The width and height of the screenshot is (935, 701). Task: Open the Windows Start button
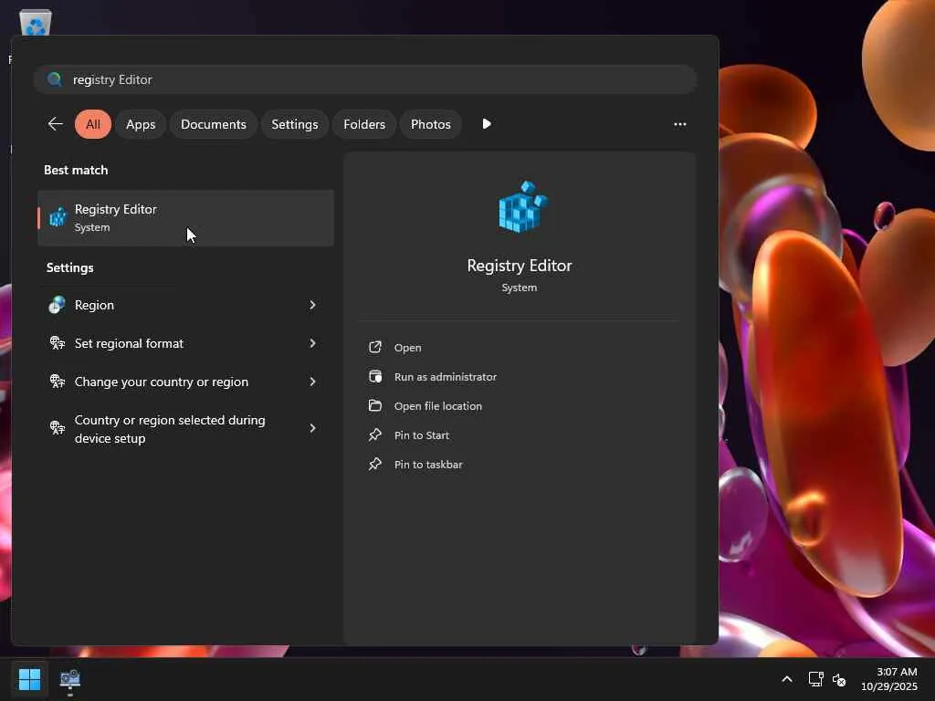(30, 679)
